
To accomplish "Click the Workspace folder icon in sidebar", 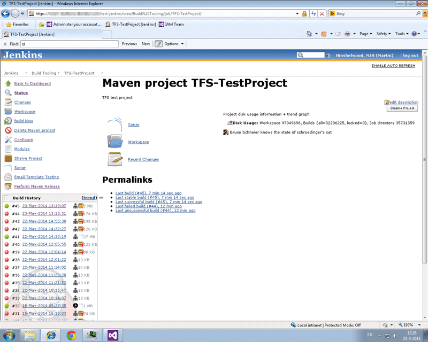I will point(8,111).
